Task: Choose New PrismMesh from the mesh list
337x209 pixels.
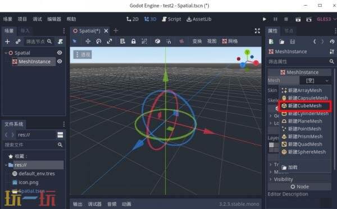Action: (305, 137)
